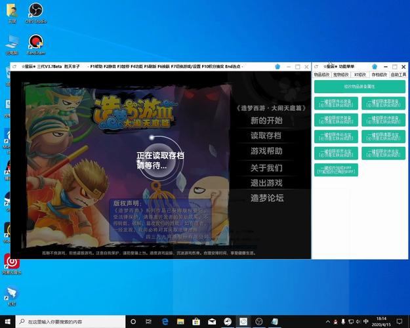Screen dimensions: 410x328
Task: Open the clock showing 18:14 on the taskbar
Action: pos(381,321)
